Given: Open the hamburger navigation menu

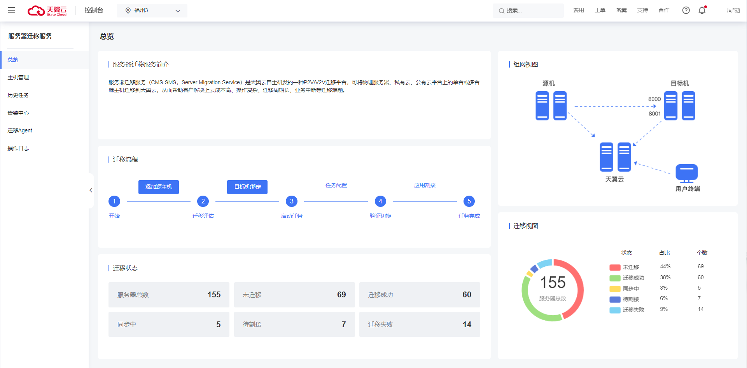Looking at the screenshot, I should click(12, 10).
